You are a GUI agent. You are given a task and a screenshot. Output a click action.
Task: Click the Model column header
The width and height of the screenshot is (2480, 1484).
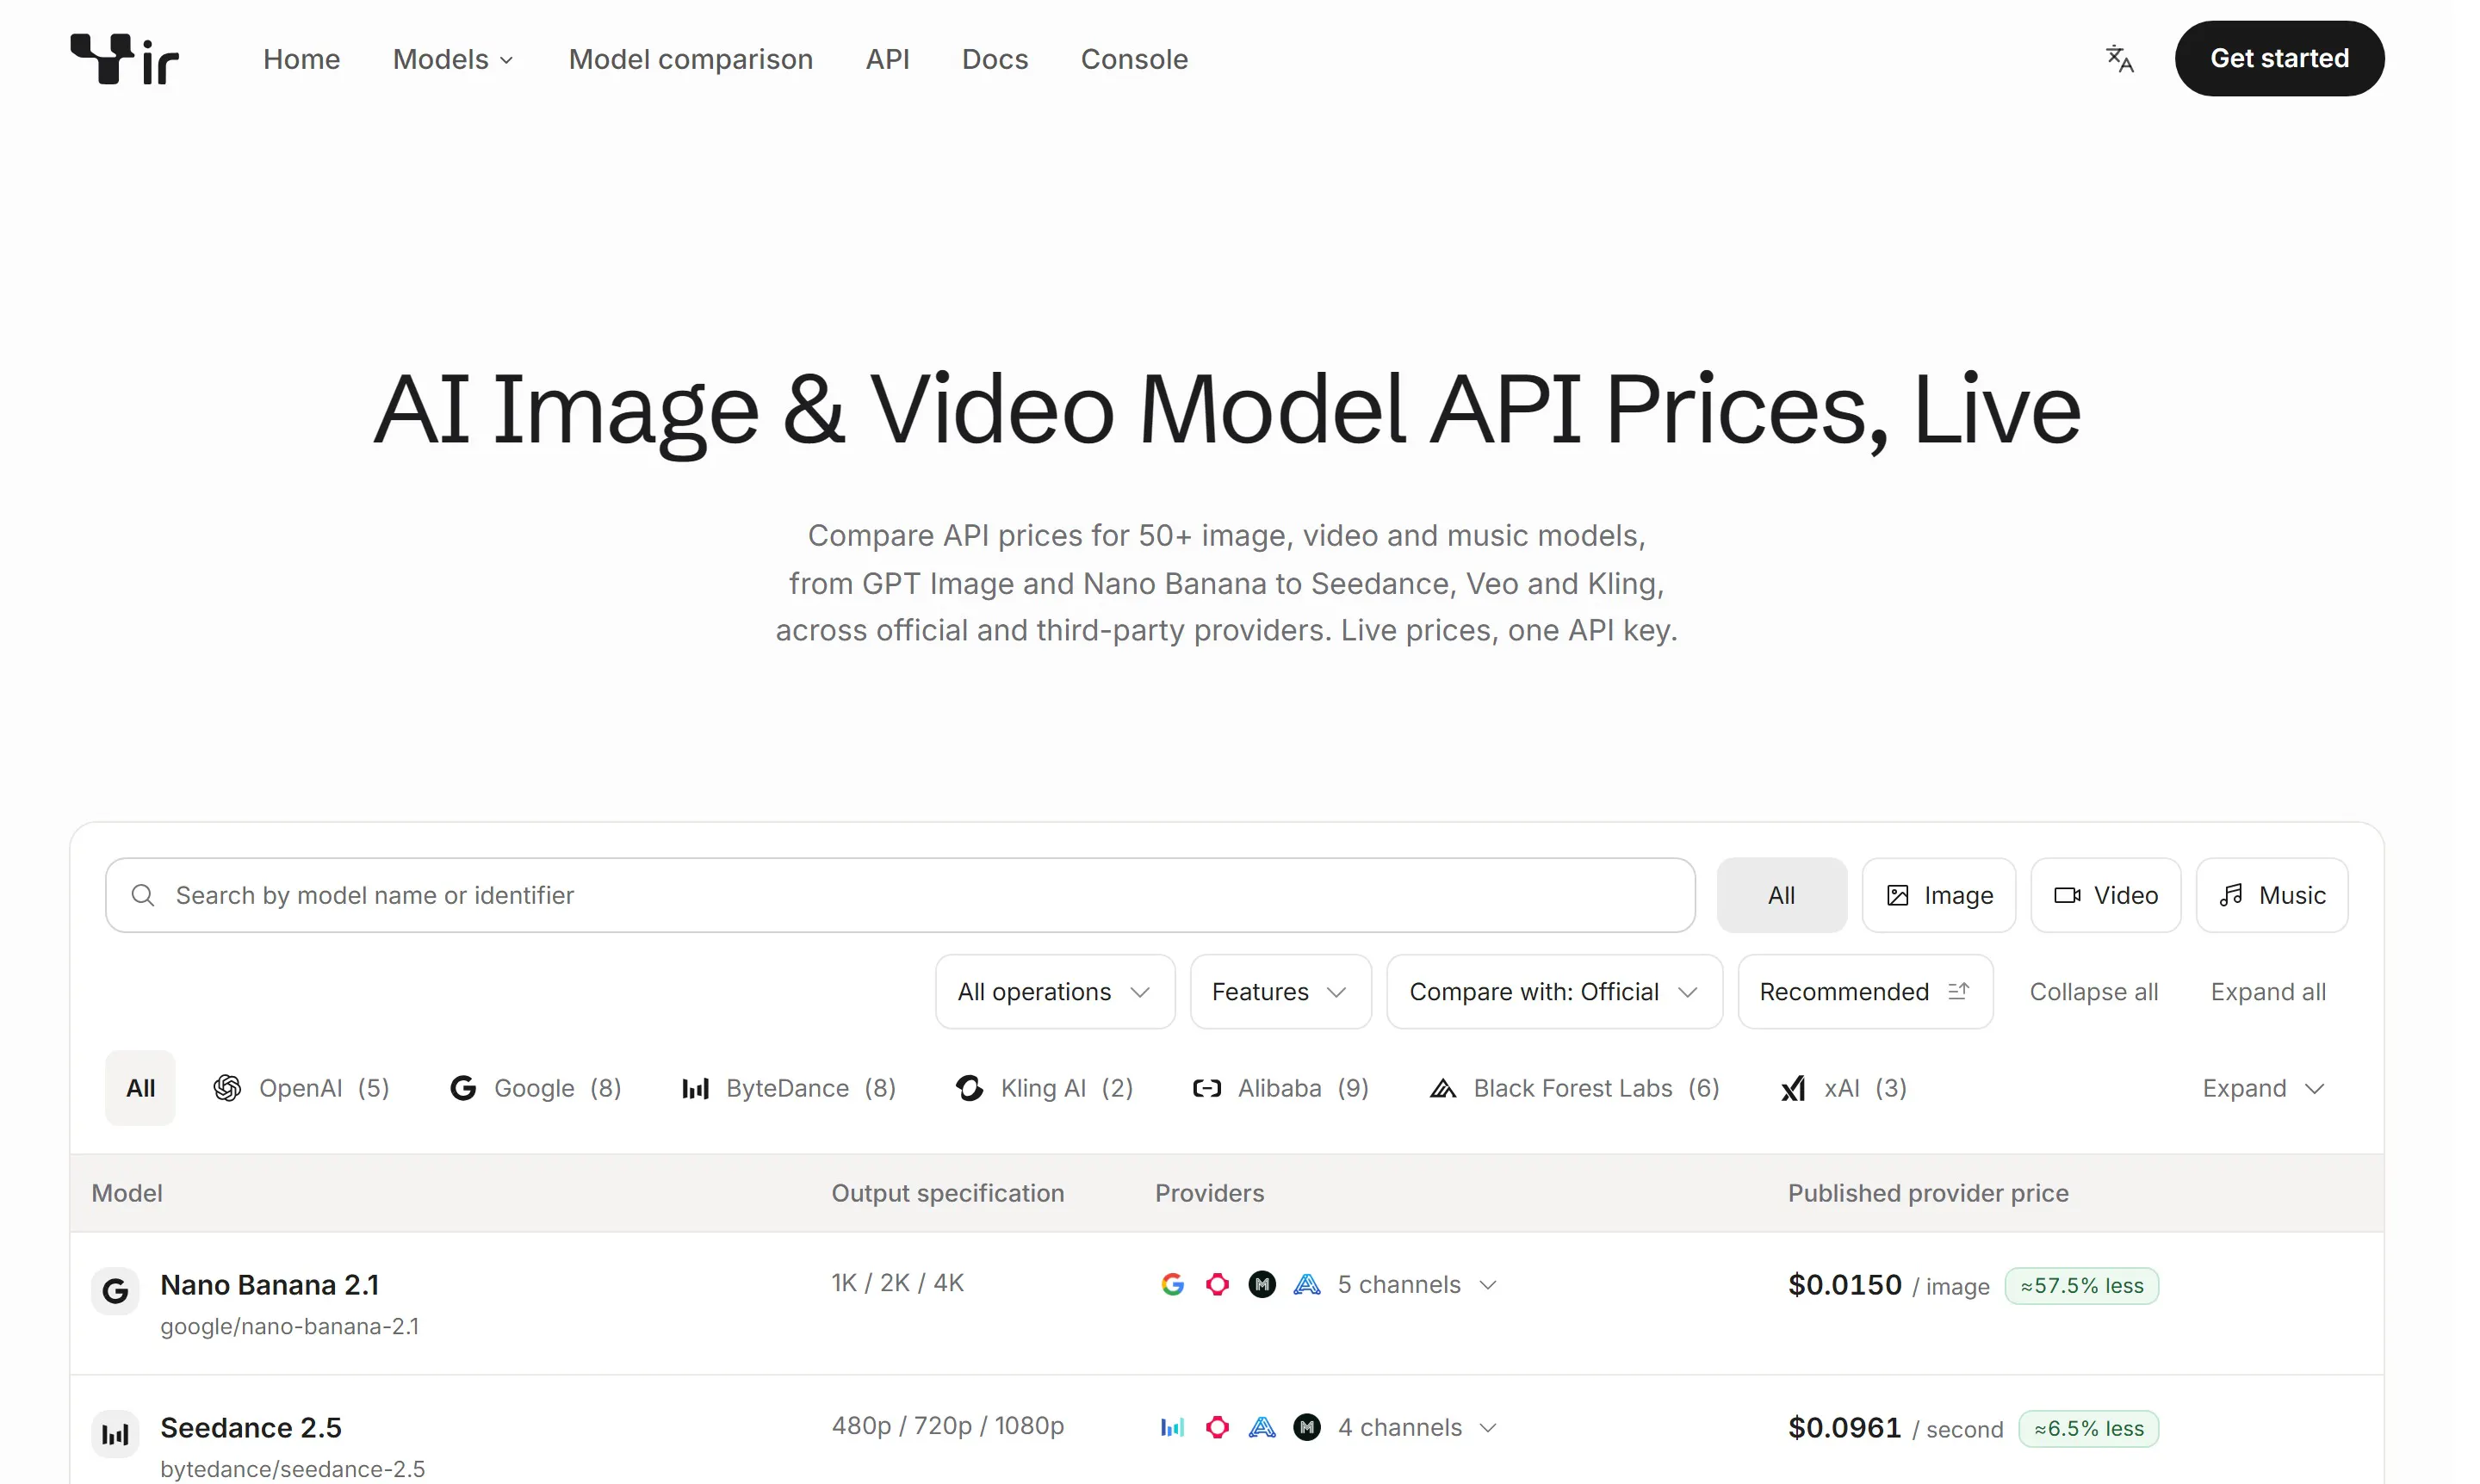pos(127,1193)
